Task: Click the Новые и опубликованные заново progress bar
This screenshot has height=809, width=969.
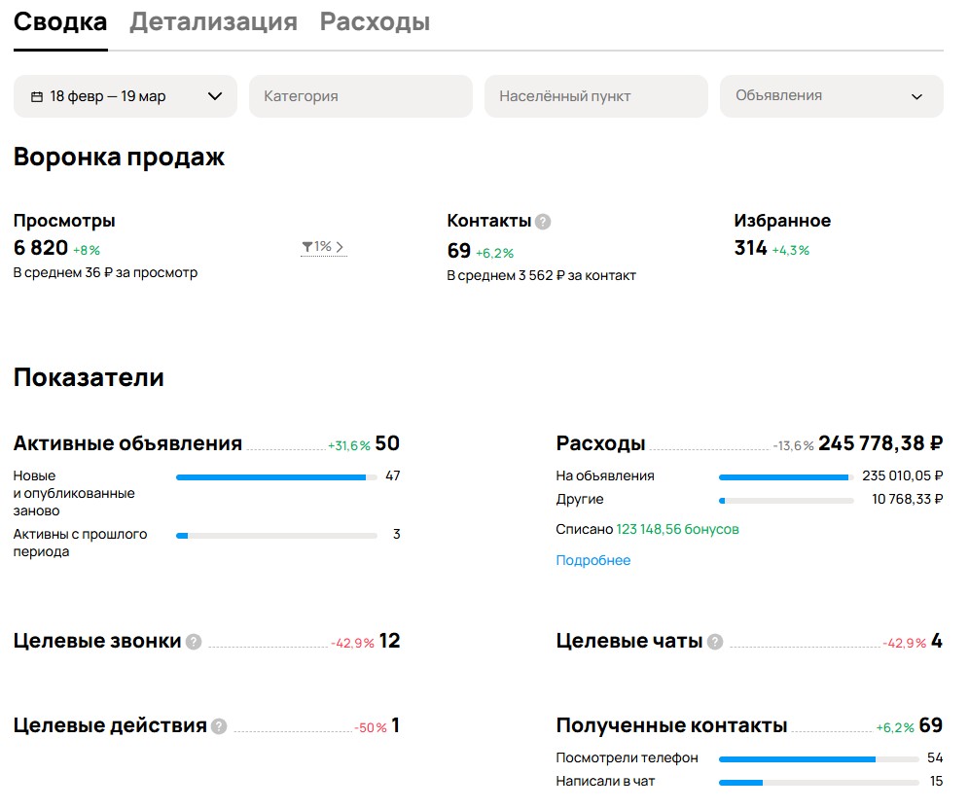Action: click(x=276, y=477)
